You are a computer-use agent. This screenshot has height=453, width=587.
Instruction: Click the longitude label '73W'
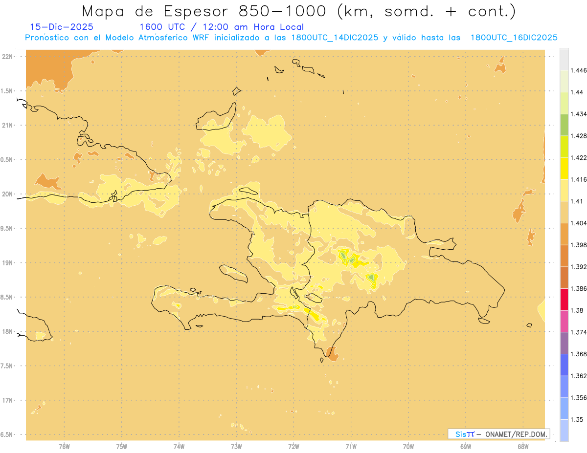click(236, 447)
